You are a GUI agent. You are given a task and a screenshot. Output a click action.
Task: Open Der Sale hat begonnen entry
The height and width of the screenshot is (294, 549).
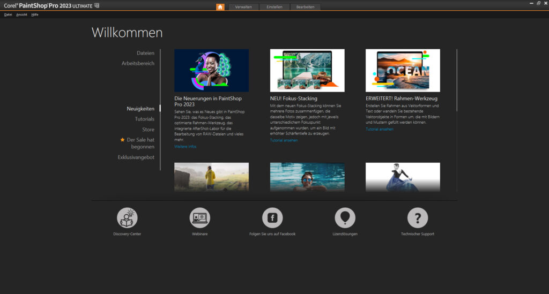click(140, 143)
